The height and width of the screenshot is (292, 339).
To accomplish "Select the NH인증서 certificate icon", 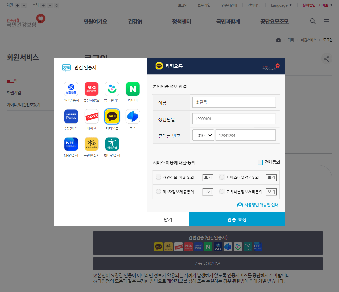I will (x=71, y=144).
